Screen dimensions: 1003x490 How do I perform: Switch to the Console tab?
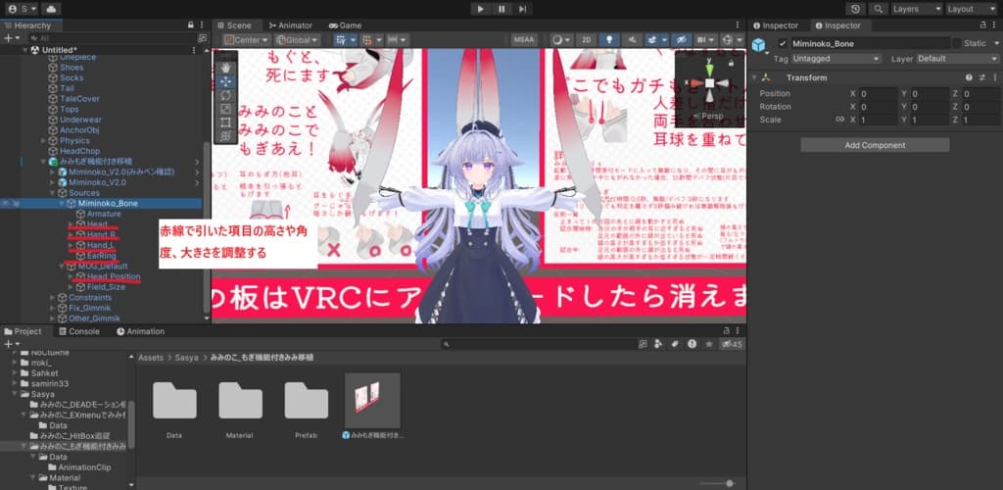[x=78, y=331]
